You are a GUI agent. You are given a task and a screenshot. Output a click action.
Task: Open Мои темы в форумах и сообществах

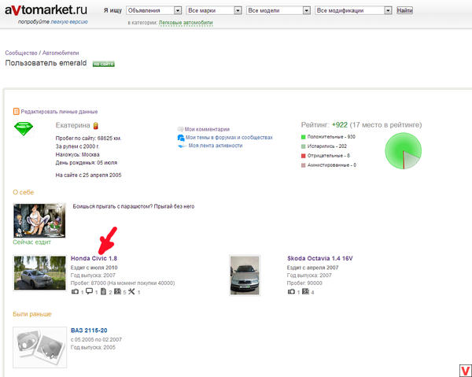point(229,137)
